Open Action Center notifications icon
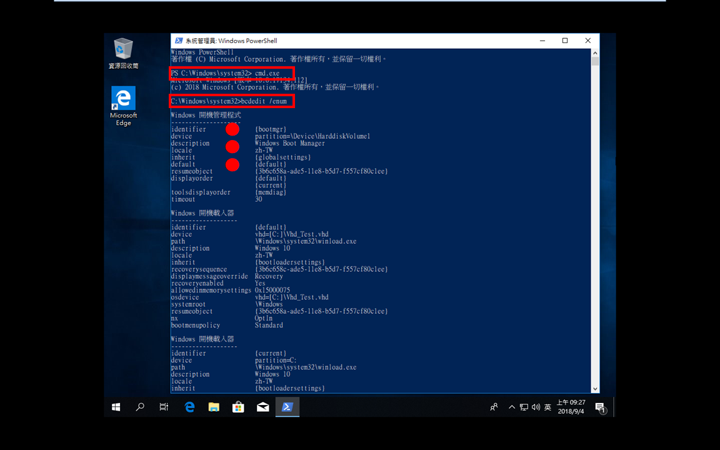The width and height of the screenshot is (720, 450). (600, 407)
